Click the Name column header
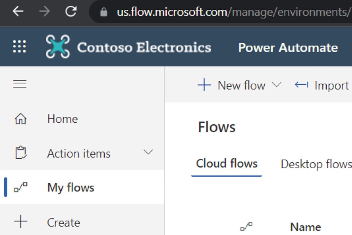Screen dimensions: 352x235 (x=305, y=227)
